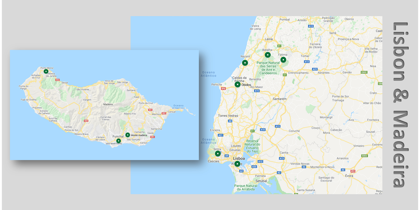This screenshot has width=420, height=210.
Task: Click the Santana label on Madeira
Action: pos(131,90)
